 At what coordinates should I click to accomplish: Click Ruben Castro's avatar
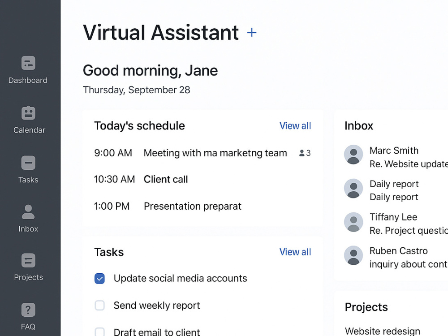(x=353, y=255)
